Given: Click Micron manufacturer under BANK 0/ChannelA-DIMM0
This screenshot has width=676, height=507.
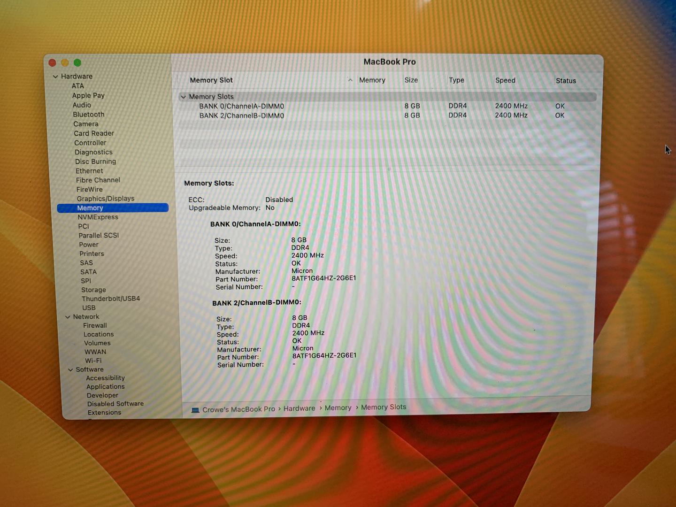Looking at the screenshot, I should pyautogui.click(x=302, y=271).
